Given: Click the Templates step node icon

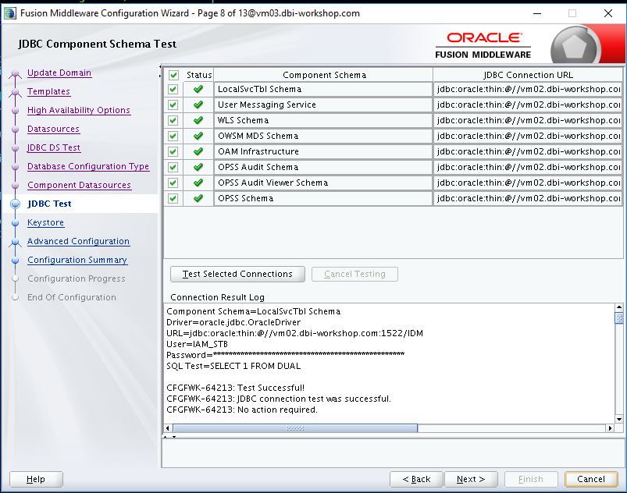Looking at the screenshot, I should 15,92.
